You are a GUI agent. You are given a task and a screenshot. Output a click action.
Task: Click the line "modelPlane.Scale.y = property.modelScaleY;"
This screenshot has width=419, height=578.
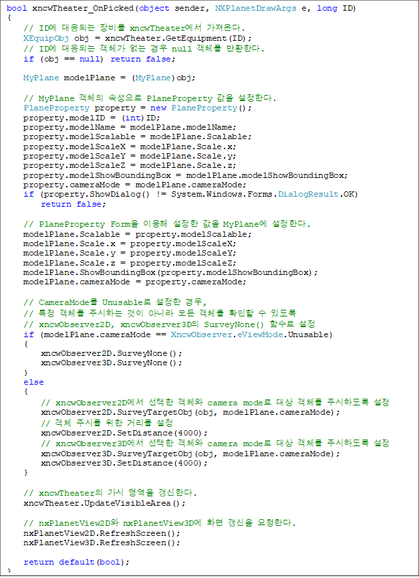[x=130, y=254]
